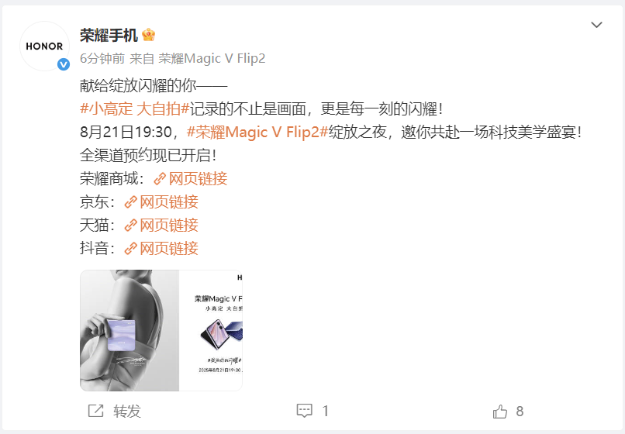Click the 转发 repost label

[x=127, y=412]
